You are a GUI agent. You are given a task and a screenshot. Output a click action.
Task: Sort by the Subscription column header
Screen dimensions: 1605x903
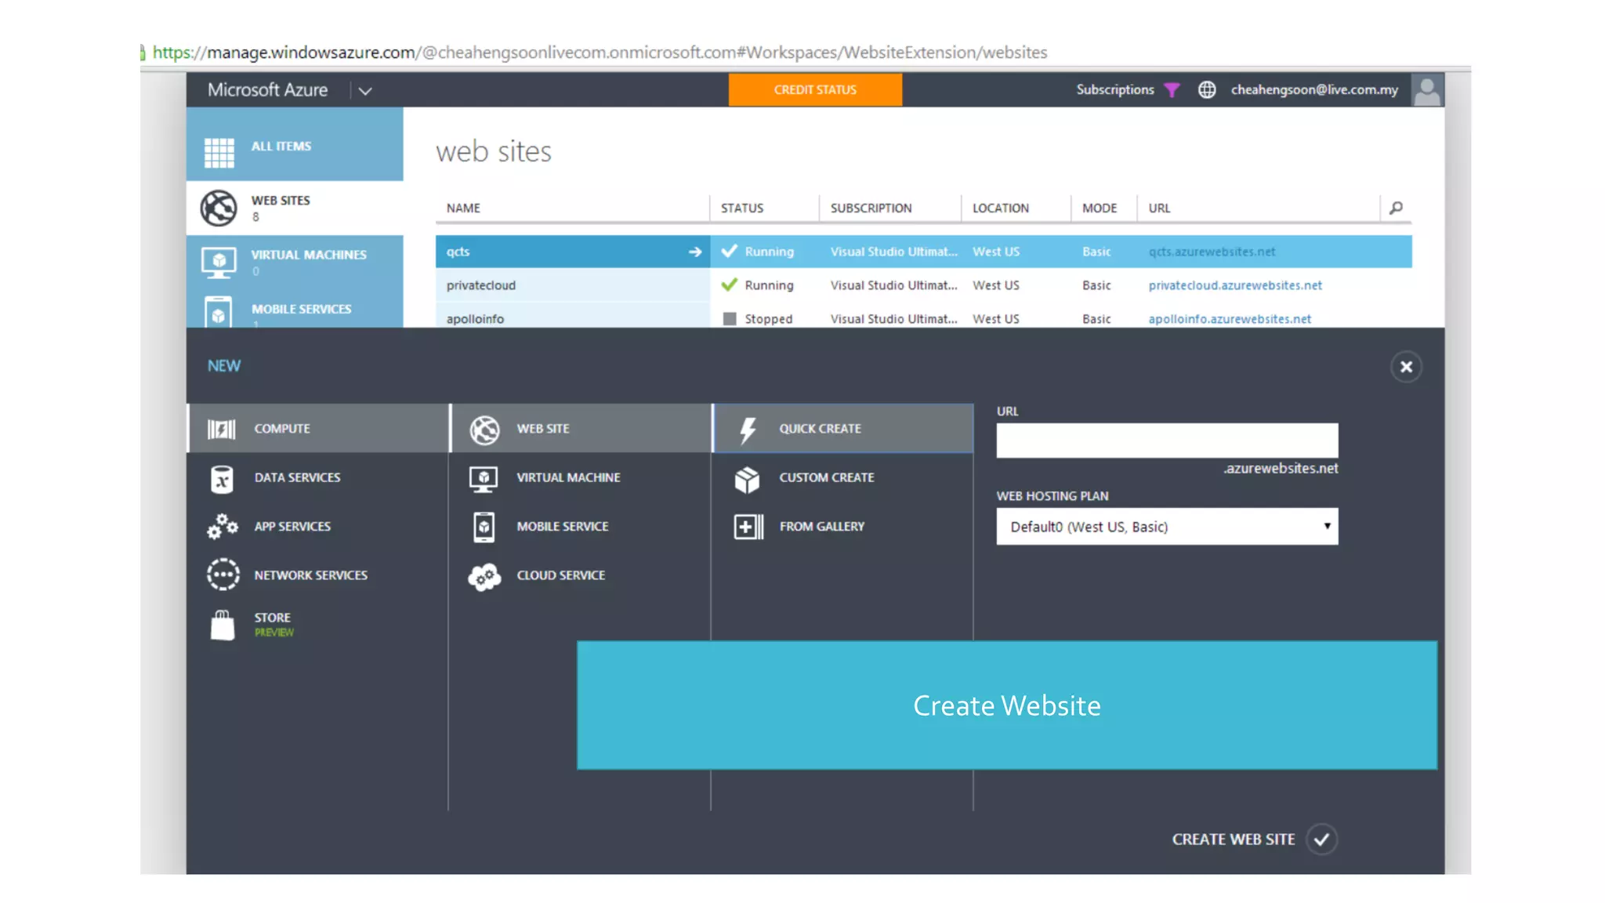(x=871, y=208)
